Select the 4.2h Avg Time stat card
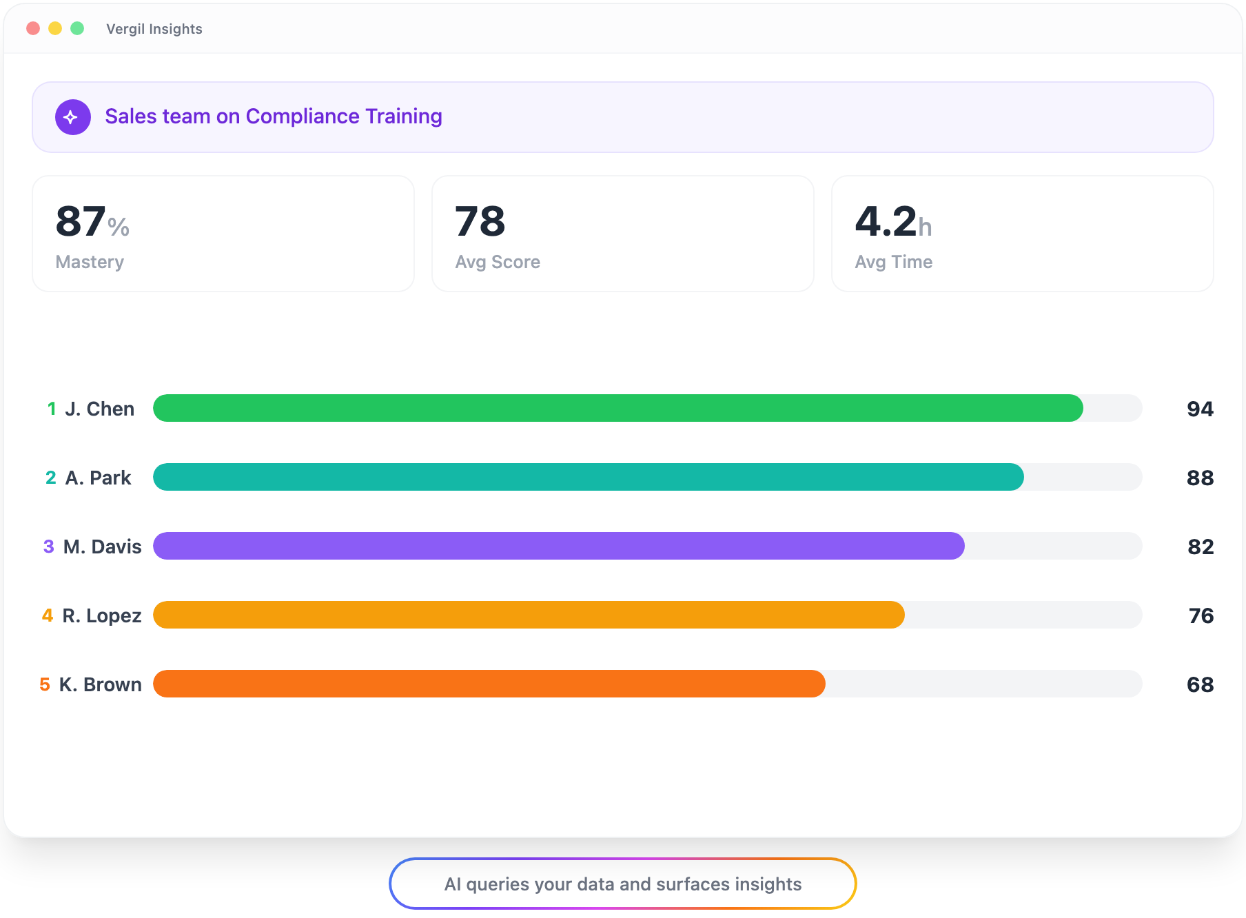1246x918 pixels. 1023,233
